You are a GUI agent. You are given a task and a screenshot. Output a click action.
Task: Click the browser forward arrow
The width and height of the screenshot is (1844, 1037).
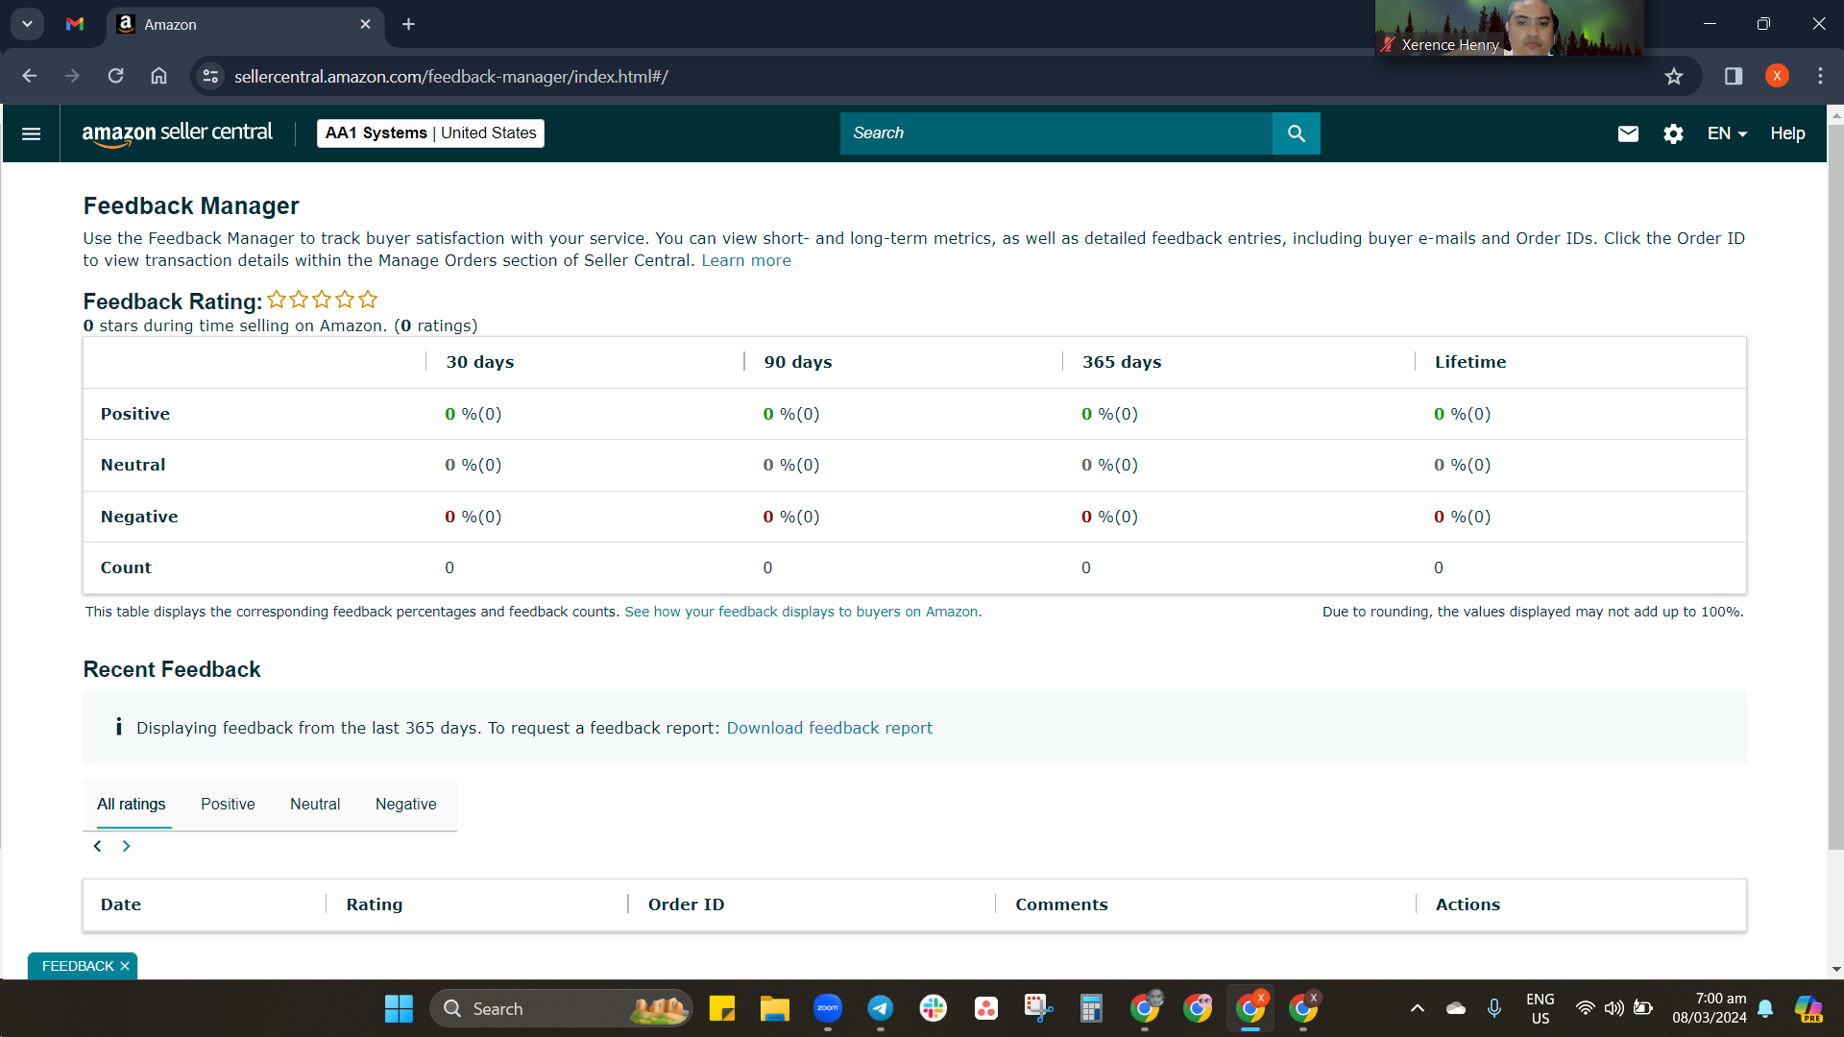click(72, 76)
